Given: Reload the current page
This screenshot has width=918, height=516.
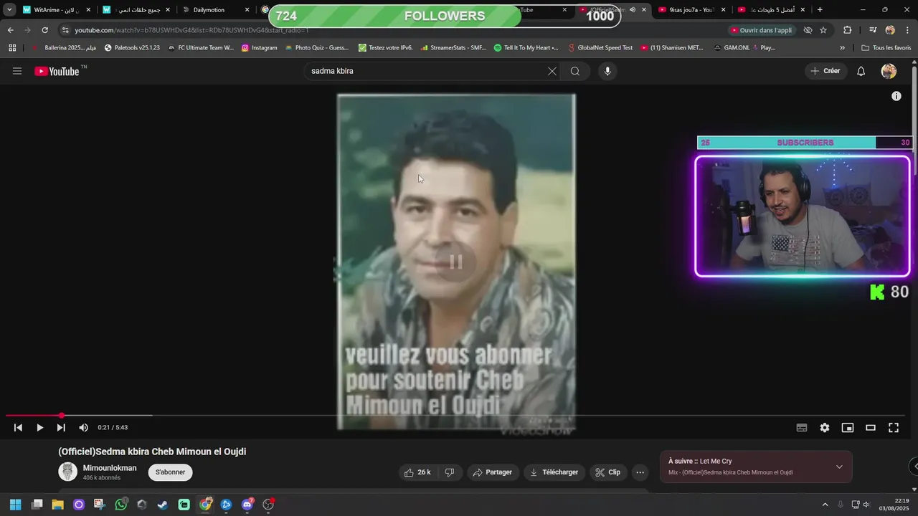Looking at the screenshot, I should tap(44, 30).
